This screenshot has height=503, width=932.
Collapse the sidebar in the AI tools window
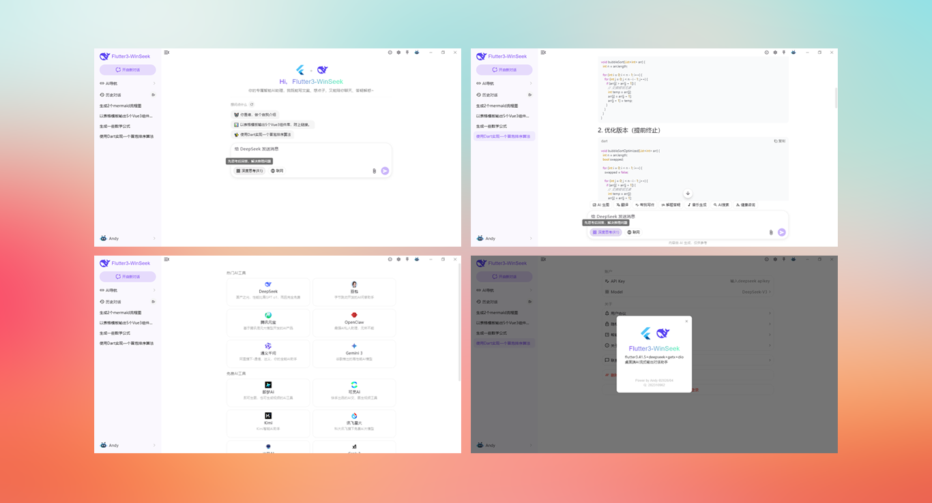pyautogui.click(x=166, y=259)
